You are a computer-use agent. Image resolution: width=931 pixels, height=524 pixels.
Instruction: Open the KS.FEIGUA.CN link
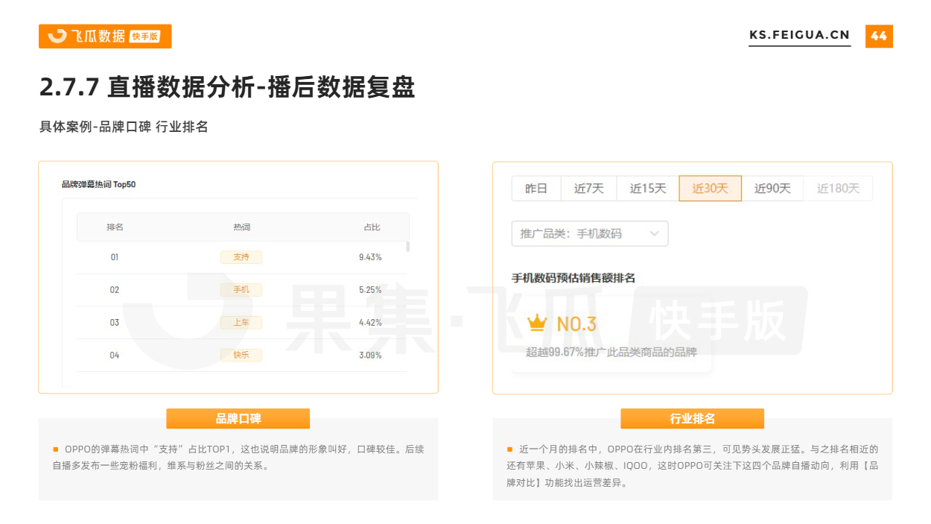[799, 35]
